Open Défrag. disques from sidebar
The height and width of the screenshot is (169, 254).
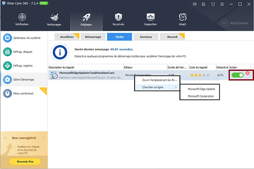tap(24, 52)
